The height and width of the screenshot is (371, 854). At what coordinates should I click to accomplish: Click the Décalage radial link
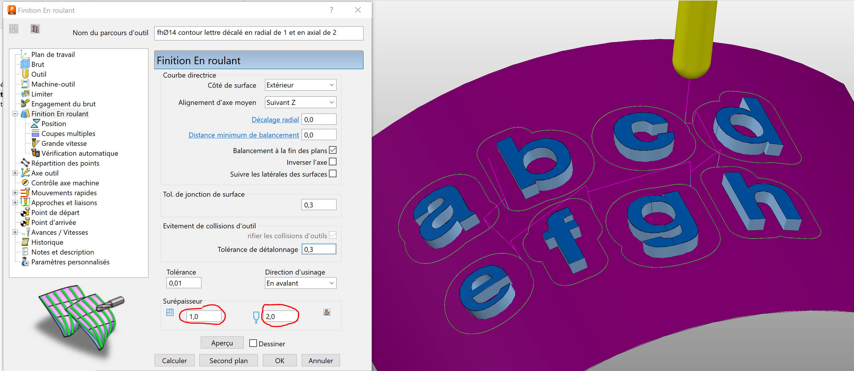point(275,119)
